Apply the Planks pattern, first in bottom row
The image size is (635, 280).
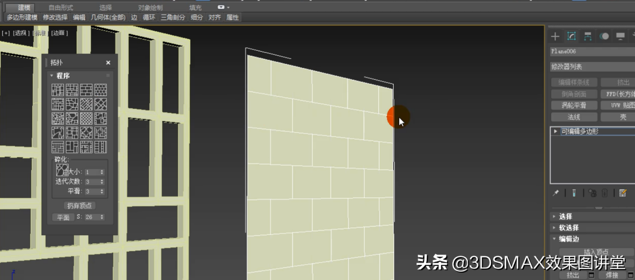[x=58, y=147]
